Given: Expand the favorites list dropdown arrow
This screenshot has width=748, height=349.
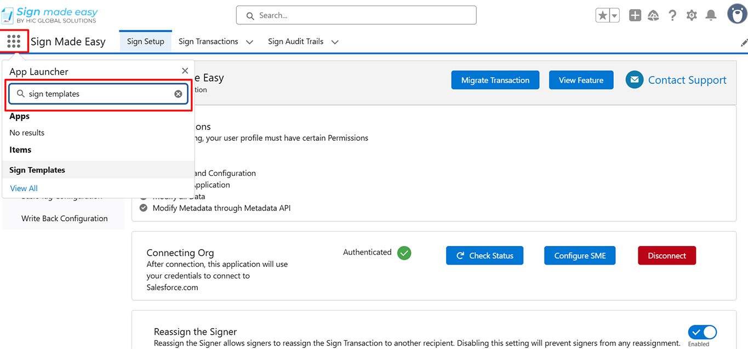Looking at the screenshot, I should [615, 15].
